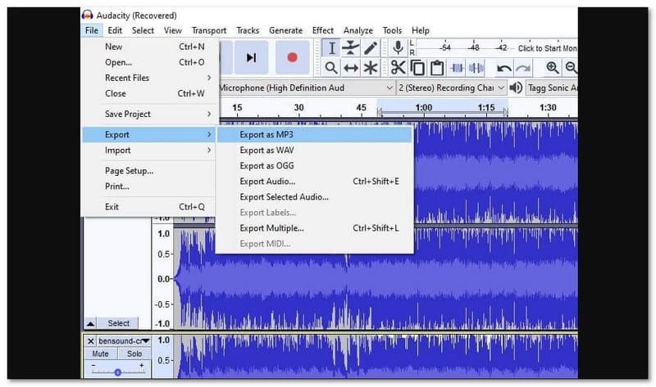
Task: Open the Generate menu
Action: [x=285, y=30]
